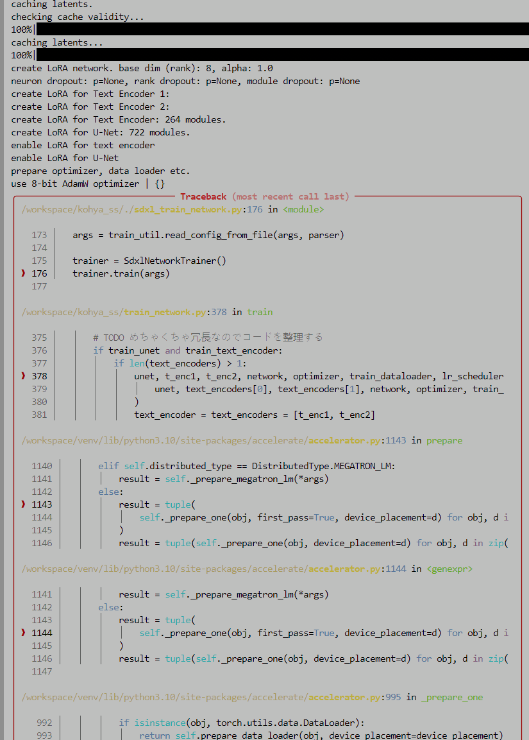The width and height of the screenshot is (529, 740).
Task: Click 'text_encoder = text_encoders = [t_enc1, t_enc2]' line
Action: pyautogui.click(x=255, y=415)
